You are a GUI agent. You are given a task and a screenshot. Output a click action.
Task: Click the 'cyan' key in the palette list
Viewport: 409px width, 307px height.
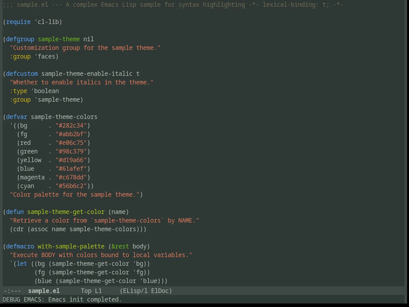coord(27,186)
